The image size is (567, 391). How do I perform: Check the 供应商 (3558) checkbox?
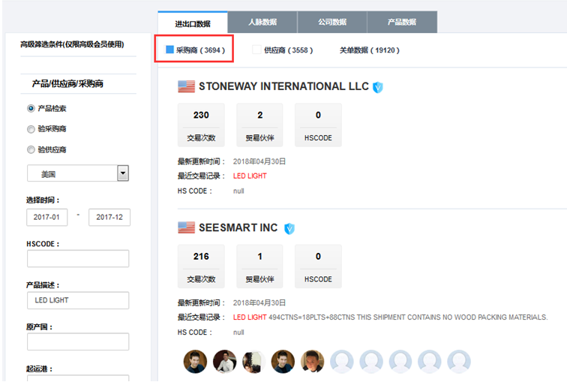(x=256, y=50)
